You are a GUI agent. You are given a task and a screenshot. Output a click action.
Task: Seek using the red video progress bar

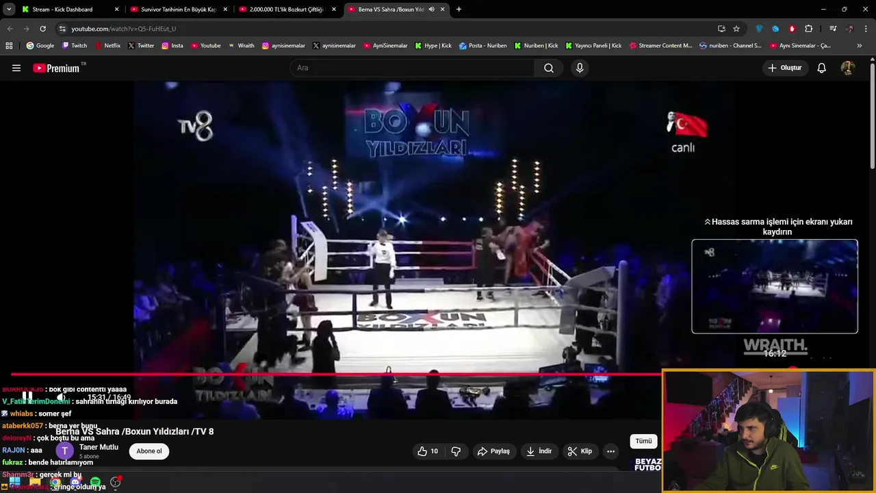click(335, 374)
